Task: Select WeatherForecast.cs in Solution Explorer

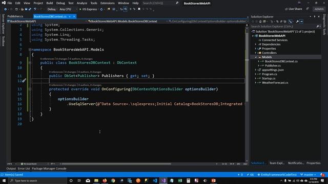Action: [x=275, y=83]
